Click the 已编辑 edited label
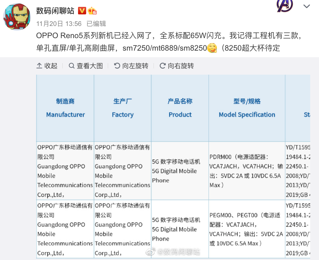Image resolution: width=319 pixels, height=260 pixels. [x=96, y=24]
